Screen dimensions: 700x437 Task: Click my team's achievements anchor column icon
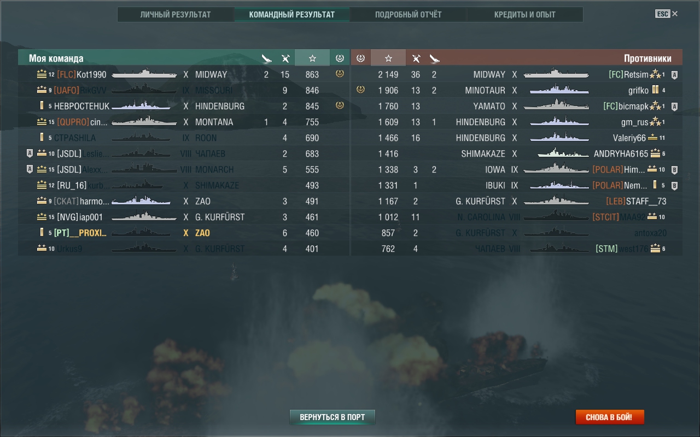click(340, 58)
